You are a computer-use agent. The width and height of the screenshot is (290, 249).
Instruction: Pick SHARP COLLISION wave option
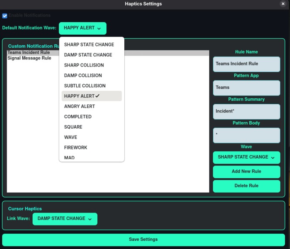92,65
